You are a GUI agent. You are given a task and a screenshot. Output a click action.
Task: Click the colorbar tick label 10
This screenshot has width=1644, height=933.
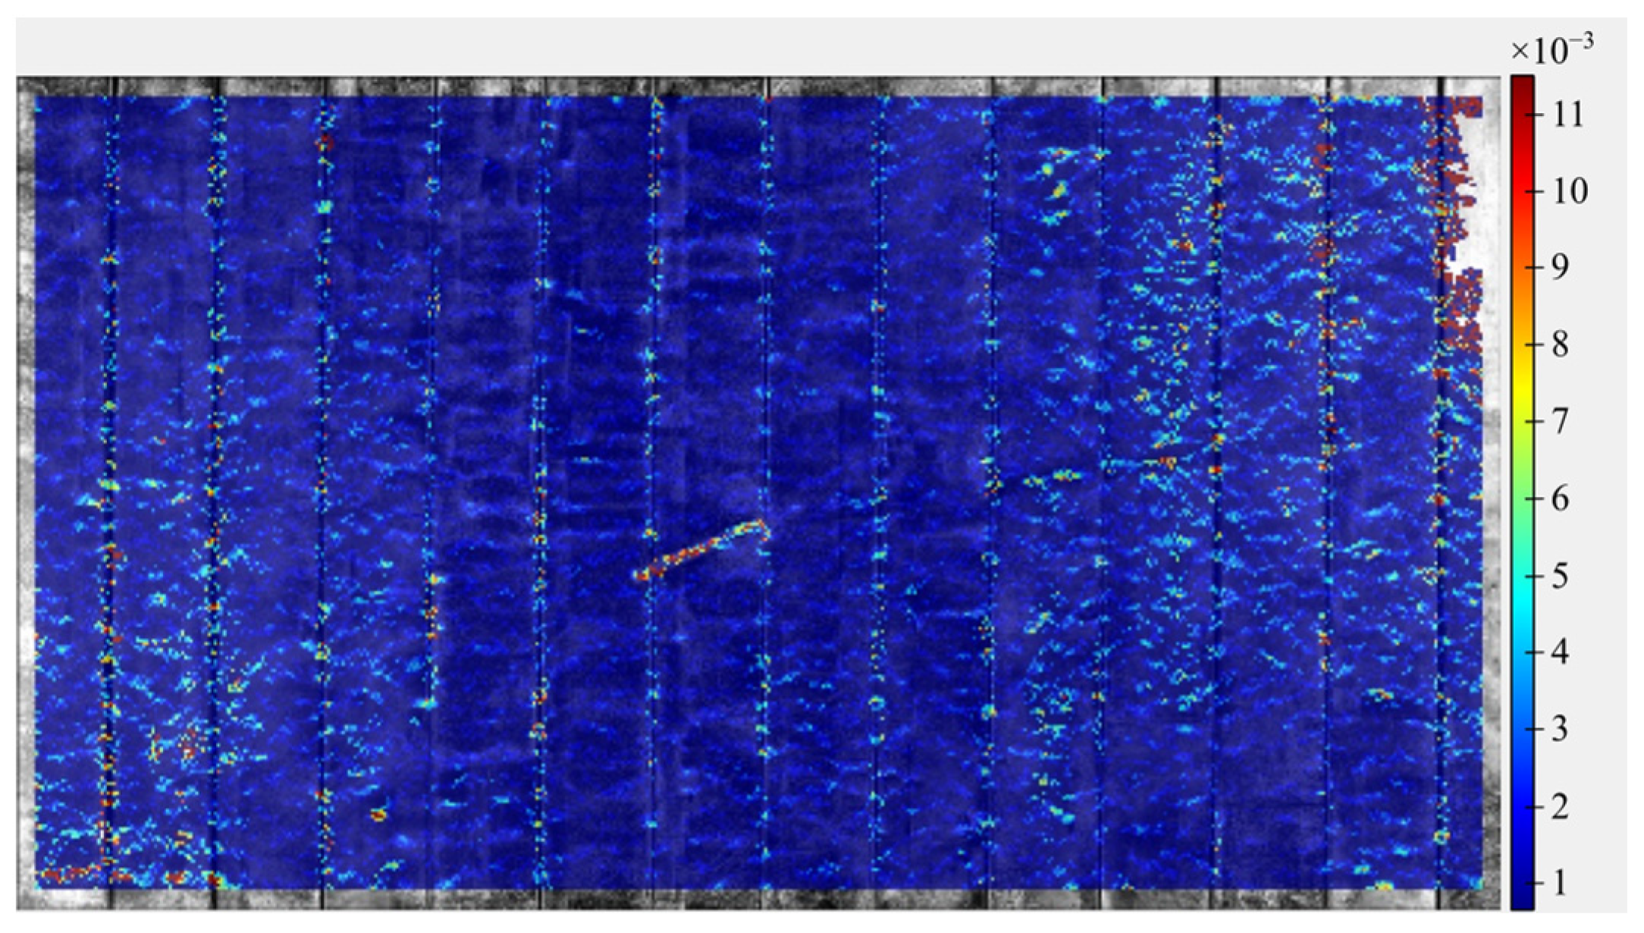click(1570, 191)
